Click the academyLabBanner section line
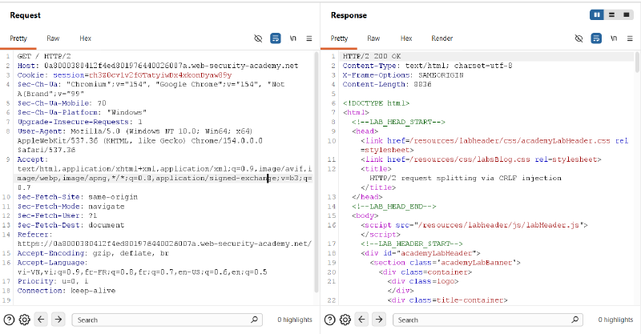This screenshot has width=641, height=334. [445, 263]
